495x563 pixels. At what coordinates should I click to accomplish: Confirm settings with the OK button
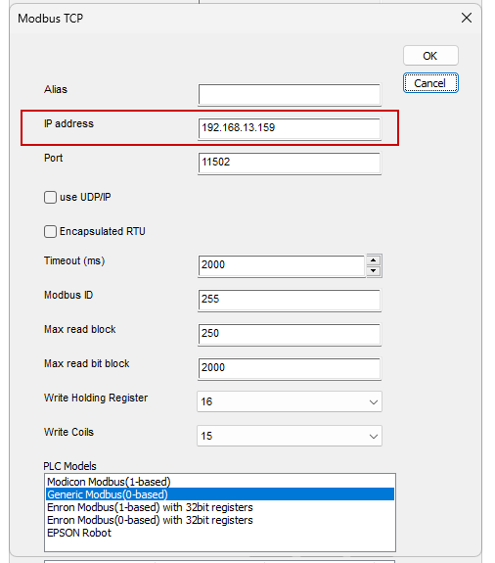(430, 56)
